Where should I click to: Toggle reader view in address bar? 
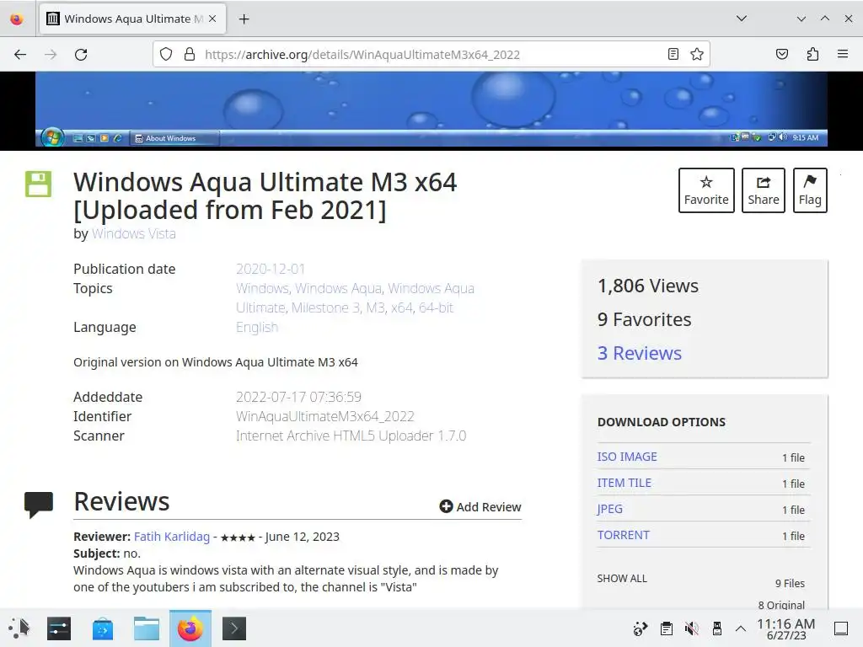coord(673,54)
